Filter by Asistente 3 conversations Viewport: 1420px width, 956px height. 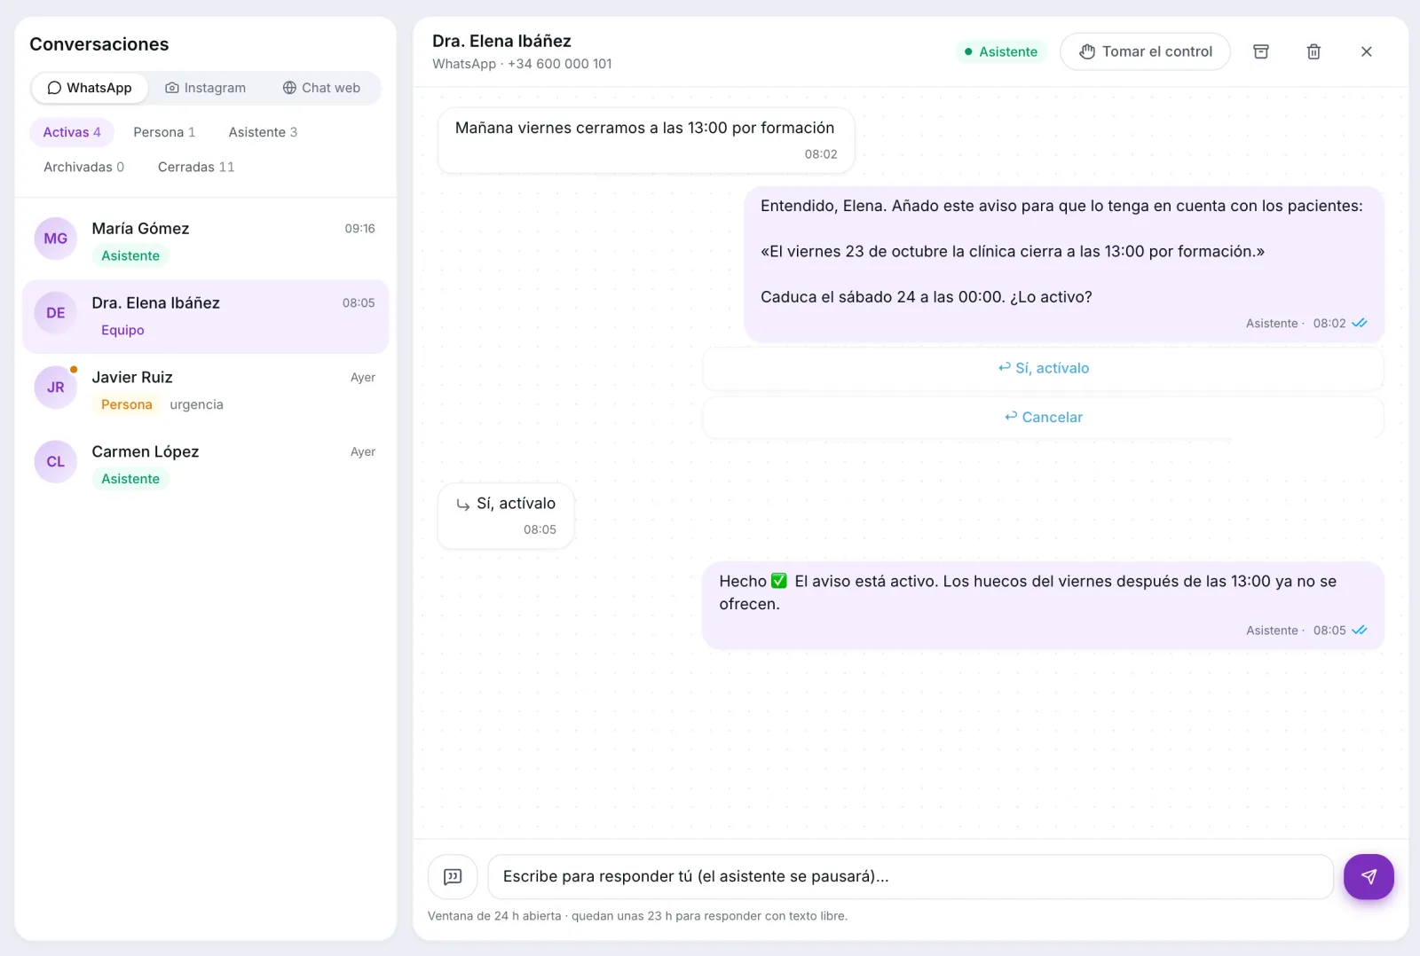point(263,132)
